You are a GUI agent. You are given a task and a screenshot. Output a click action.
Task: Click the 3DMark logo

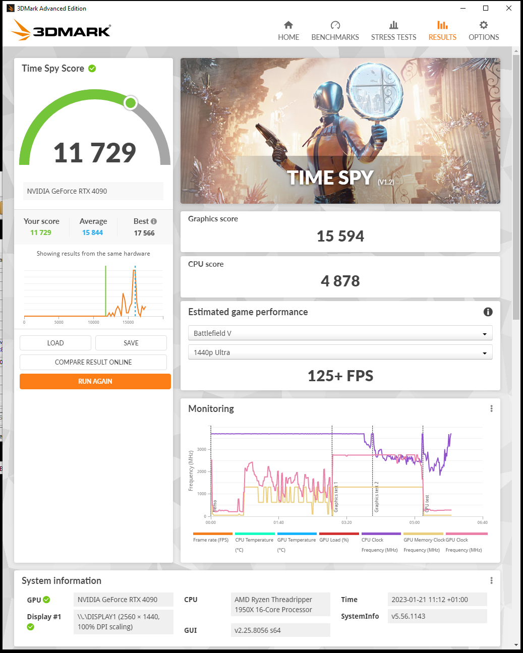[x=61, y=30]
